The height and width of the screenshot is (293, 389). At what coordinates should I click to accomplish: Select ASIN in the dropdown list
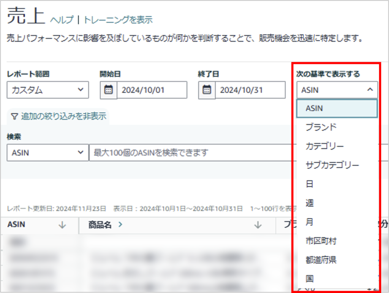tap(337, 108)
